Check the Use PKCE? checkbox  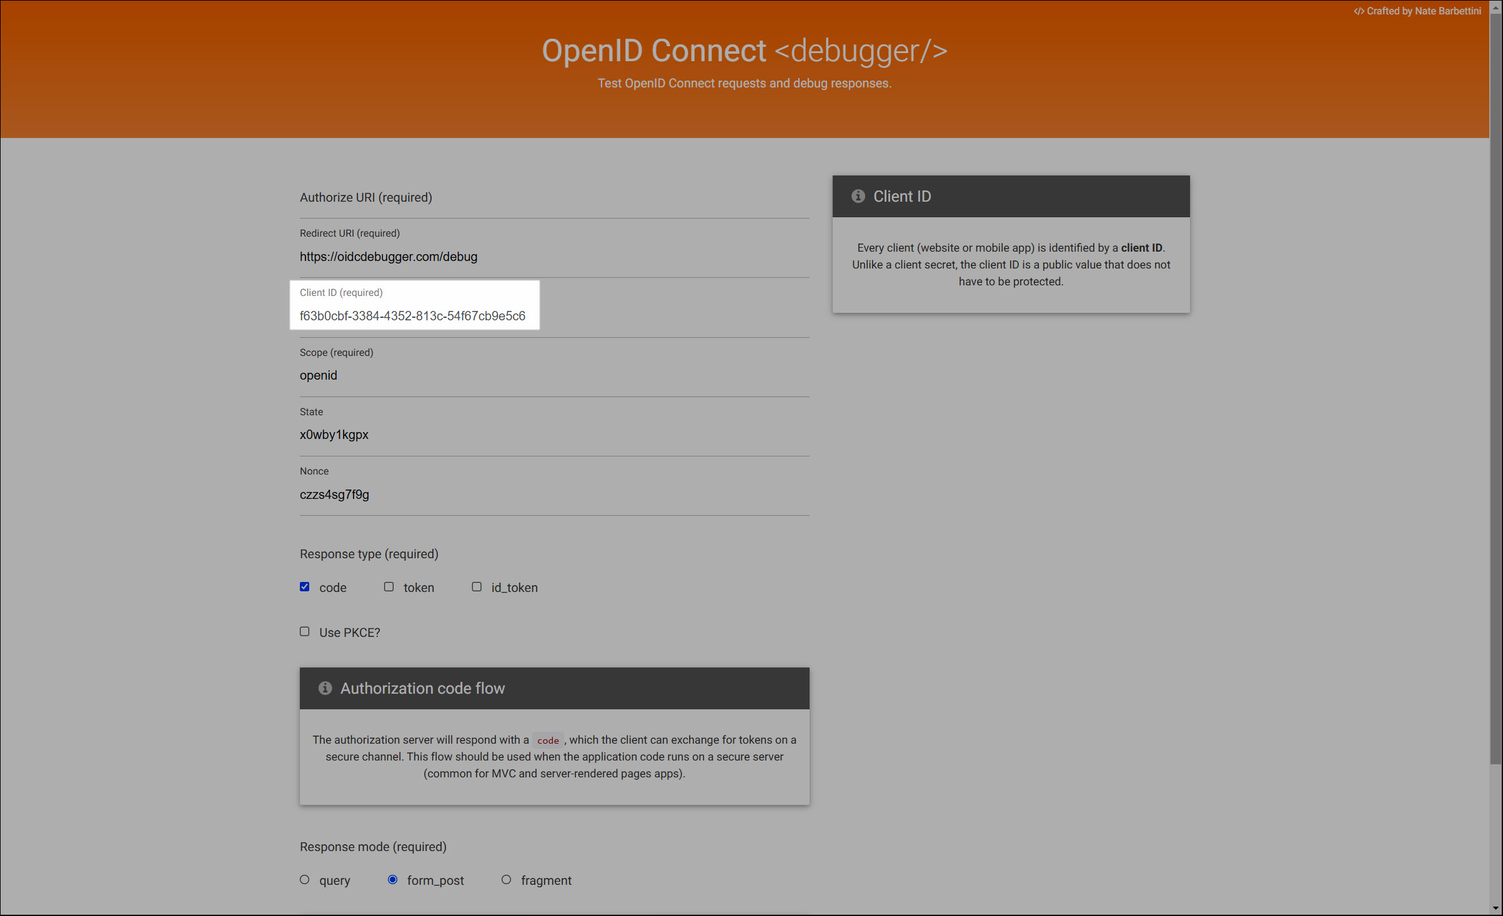[x=305, y=632]
